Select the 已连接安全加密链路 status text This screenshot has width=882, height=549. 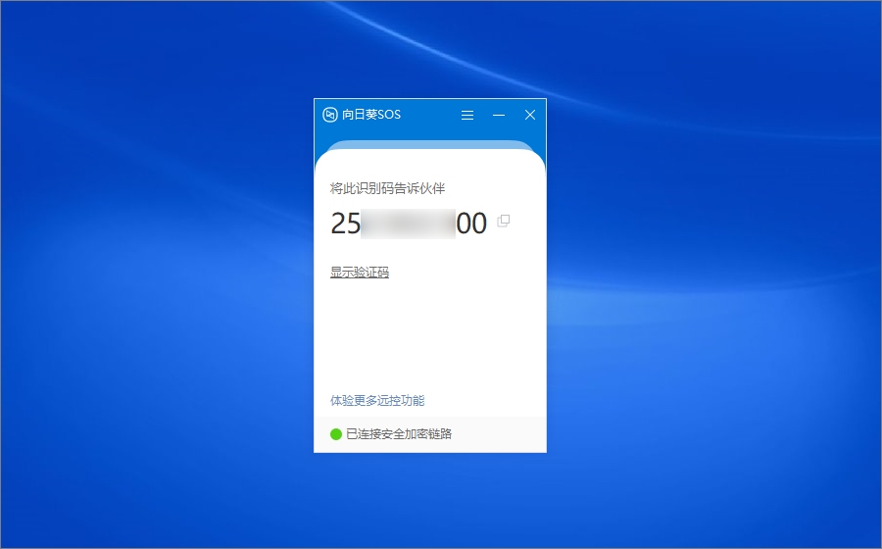click(399, 433)
